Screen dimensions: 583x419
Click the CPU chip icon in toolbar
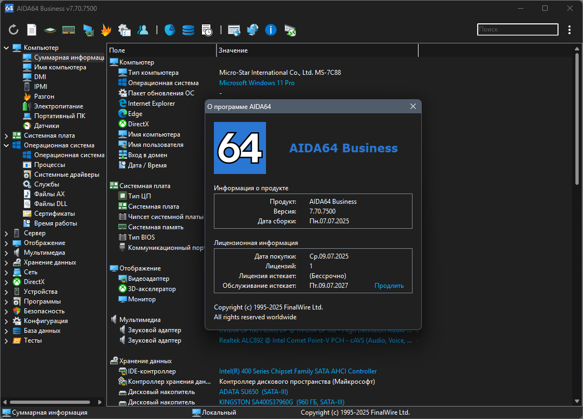(x=50, y=30)
